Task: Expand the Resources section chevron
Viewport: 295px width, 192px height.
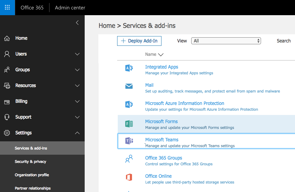Action: [77, 86]
